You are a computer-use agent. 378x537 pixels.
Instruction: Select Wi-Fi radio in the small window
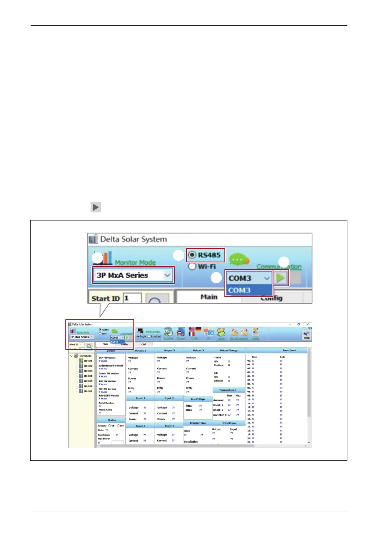100,334
